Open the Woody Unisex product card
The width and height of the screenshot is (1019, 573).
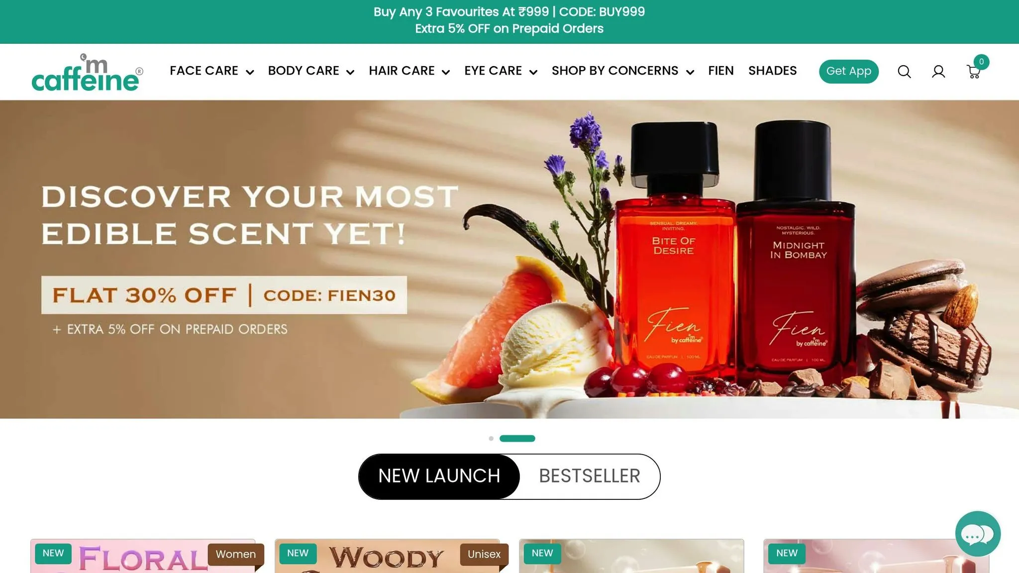[387, 556]
